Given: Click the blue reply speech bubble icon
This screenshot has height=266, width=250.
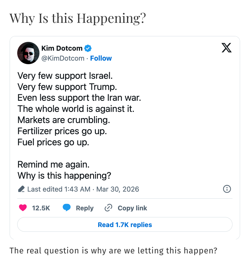Looking at the screenshot, I should pyautogui.click(x=67, y=208).
